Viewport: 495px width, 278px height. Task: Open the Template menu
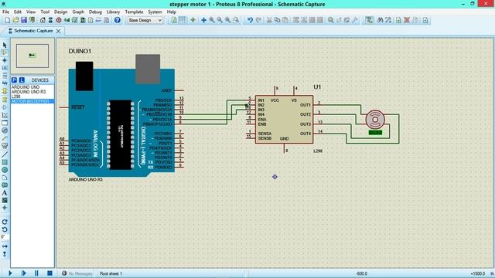(x=134, y=12)
